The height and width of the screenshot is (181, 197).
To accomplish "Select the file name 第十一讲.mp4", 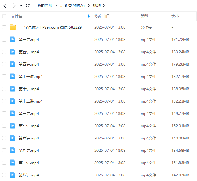I will 31,77.
